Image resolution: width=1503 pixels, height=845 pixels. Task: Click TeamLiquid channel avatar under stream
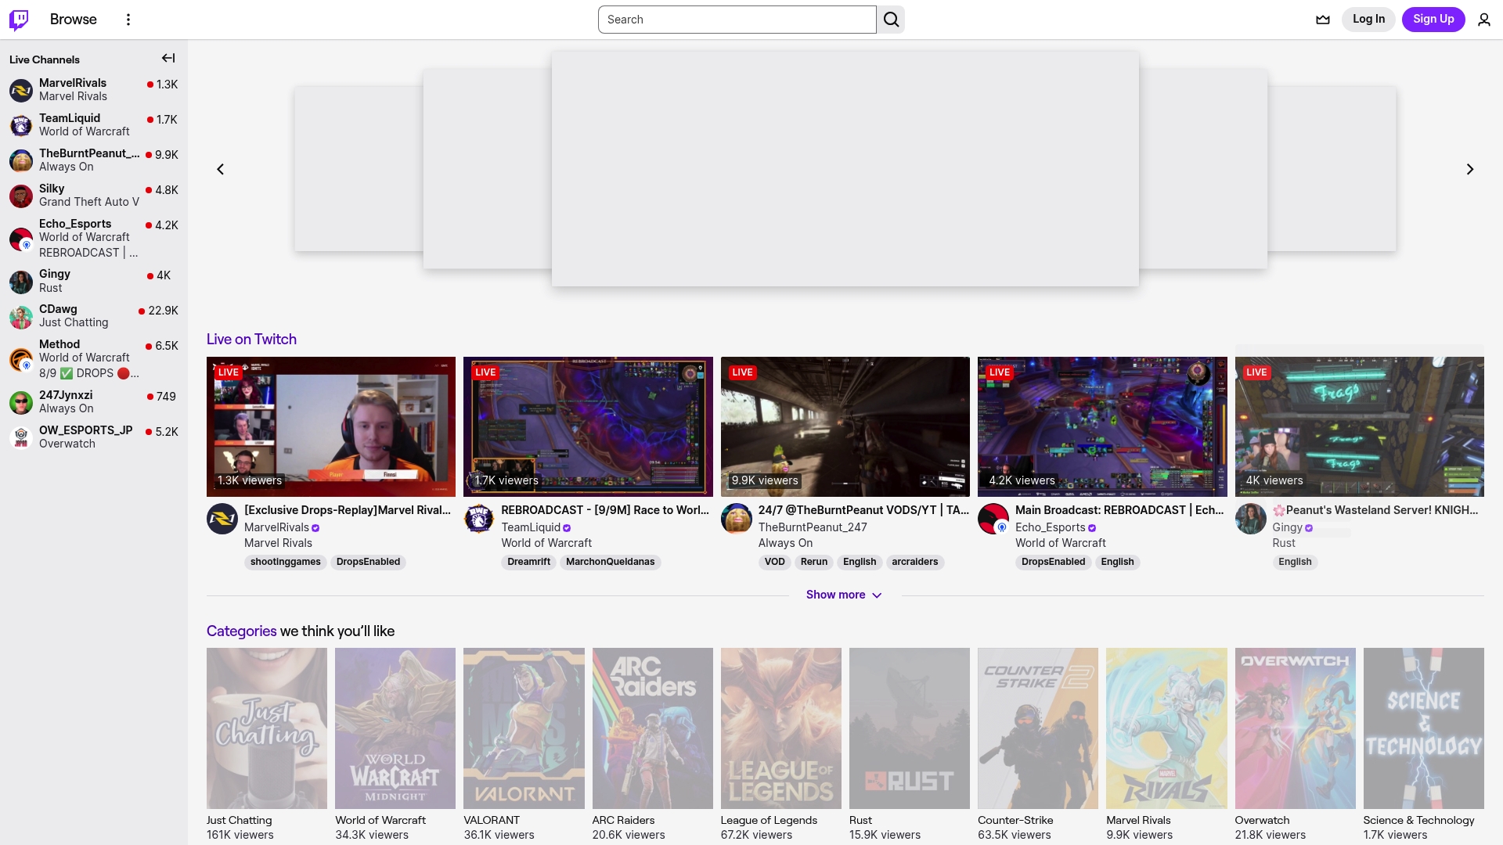(478, 519)
